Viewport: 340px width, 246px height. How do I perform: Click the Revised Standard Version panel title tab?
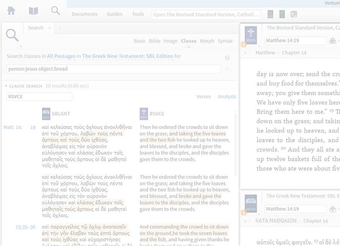click(303, 28)
